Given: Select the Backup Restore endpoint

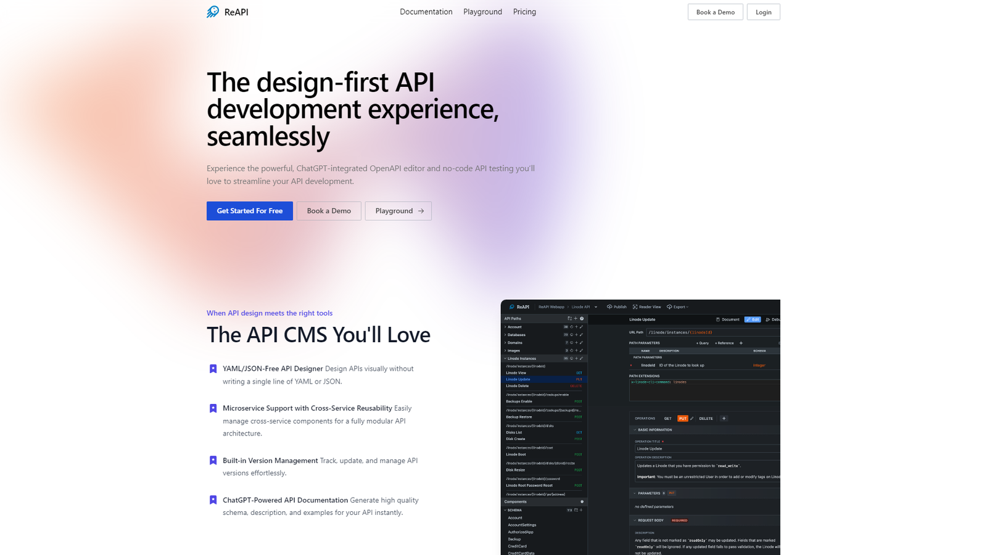Looking at the screenshot, I should click(544, 417).
